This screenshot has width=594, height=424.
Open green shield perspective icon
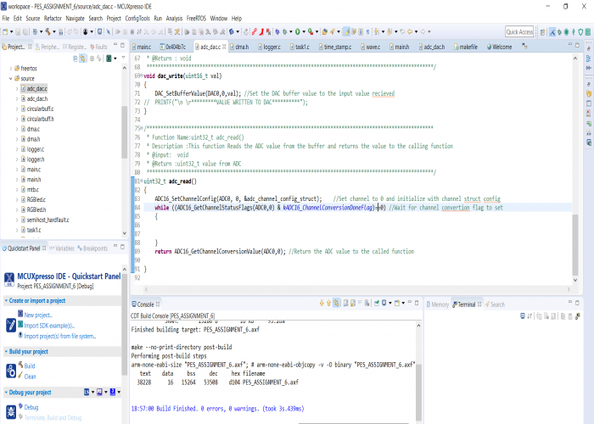(x=580, y=32)
